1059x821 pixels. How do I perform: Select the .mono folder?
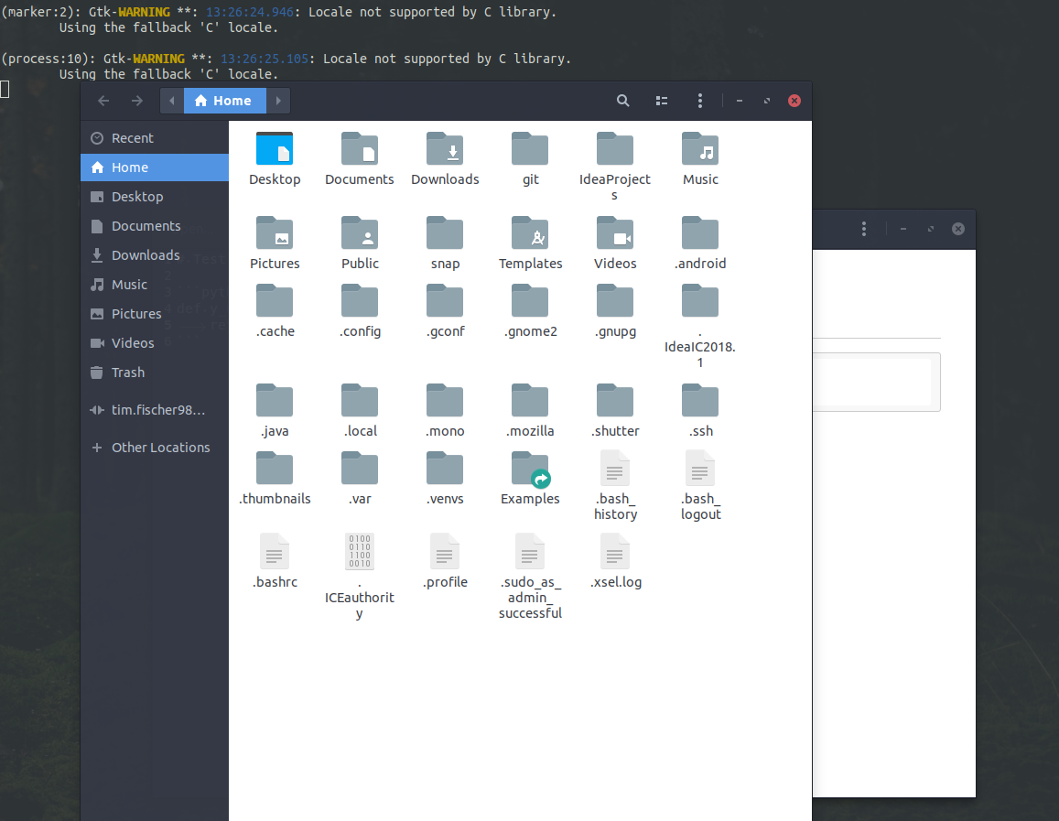(x=445, y=401)
